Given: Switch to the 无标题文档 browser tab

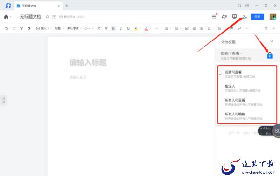Looking at the screenshot, I should [x=38, y=6].
